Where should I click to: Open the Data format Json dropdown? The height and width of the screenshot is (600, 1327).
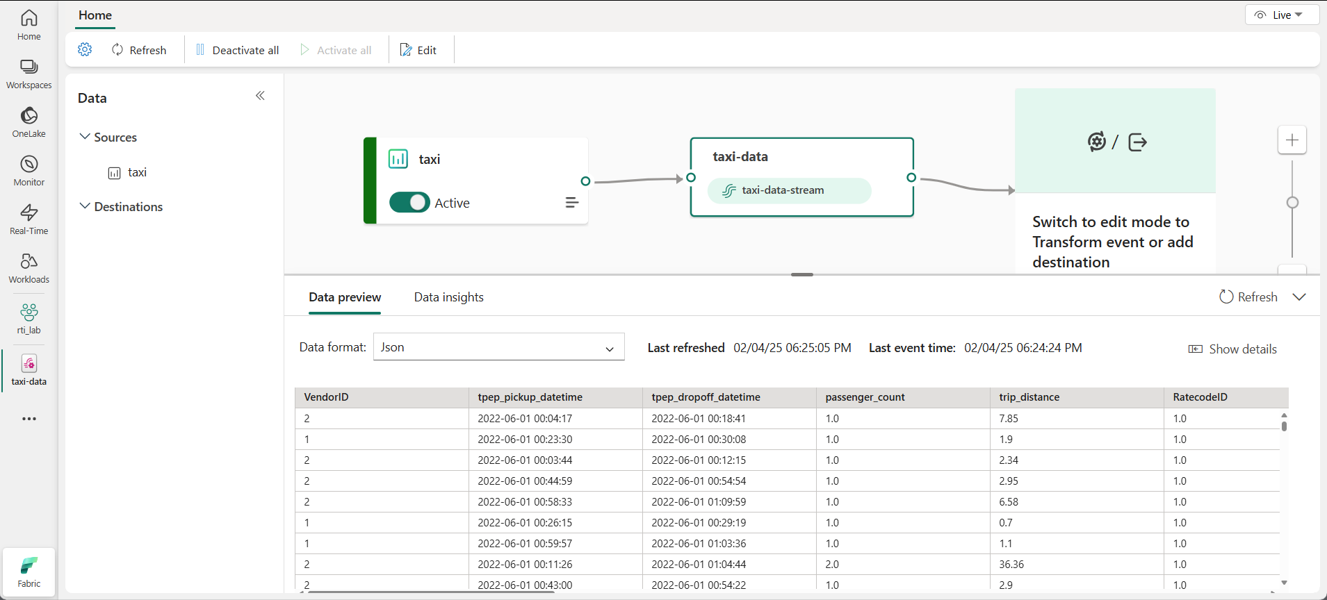[498, 347]
